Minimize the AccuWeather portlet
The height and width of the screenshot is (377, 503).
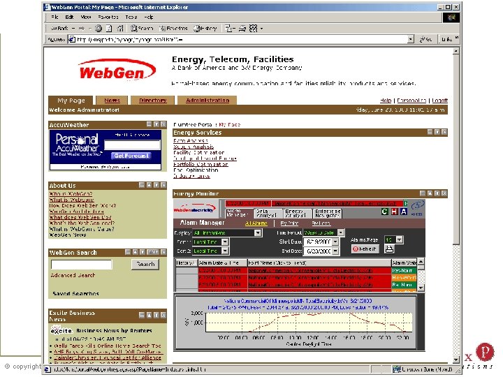point(150,124)
